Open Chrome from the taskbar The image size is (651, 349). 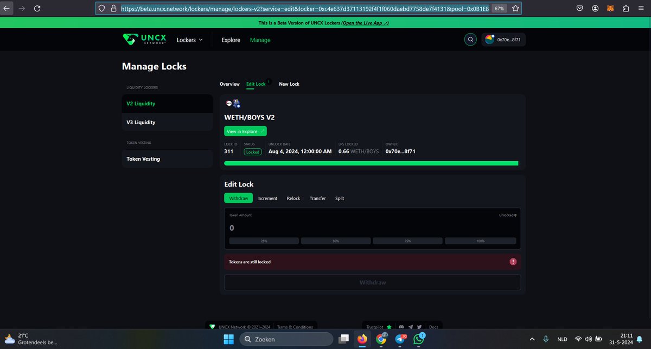pyautogui.click(x=381, y=339)
